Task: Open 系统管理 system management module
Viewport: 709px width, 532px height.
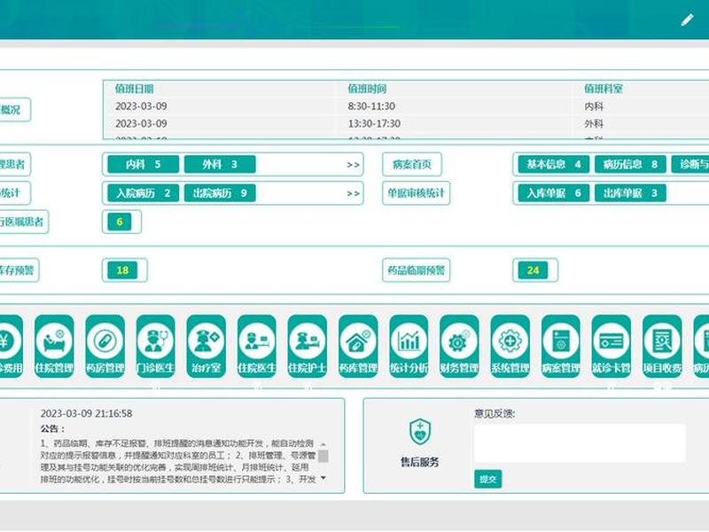Action: (510, 346)
